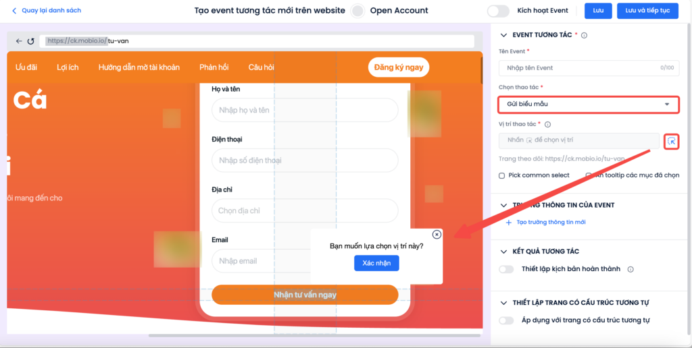This screenshot has height=348, width=692.
Task: Enable Thiết lập kịch bản hoàn thành toggle
Action: point(506,269)
